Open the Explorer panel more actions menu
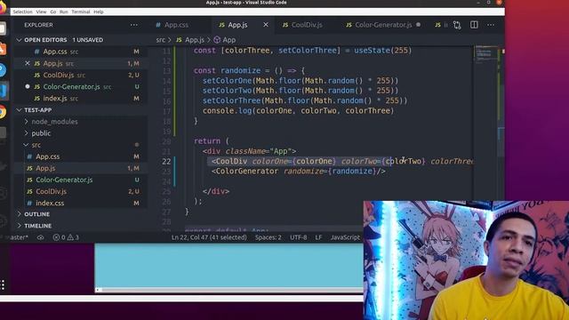 [x=134, y=25]
